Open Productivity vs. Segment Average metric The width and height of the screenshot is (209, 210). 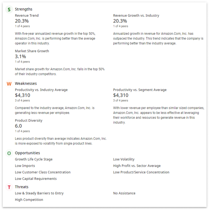click(x=140, y=90)
